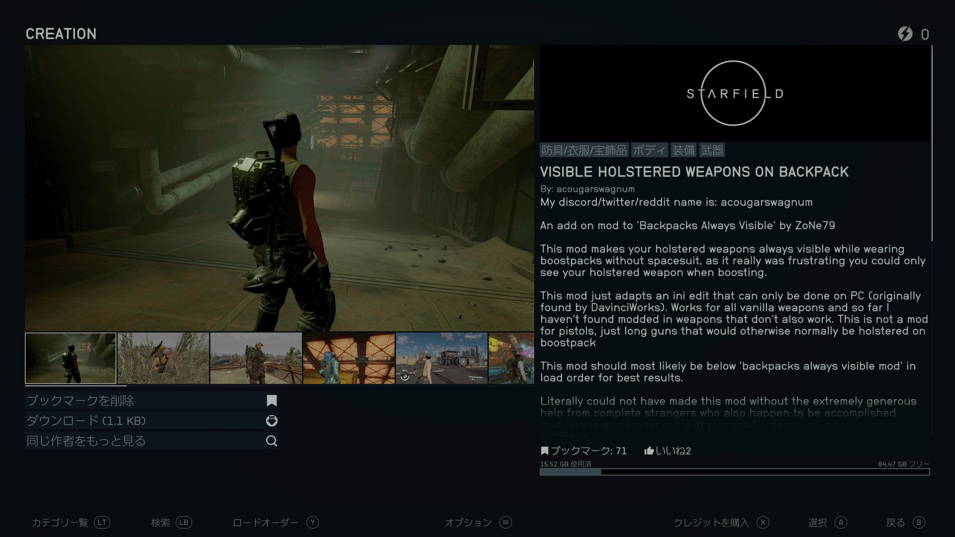This screenshot has width=955, height=537.
Task: Click the storage usage progress bar
Action: 735,472
